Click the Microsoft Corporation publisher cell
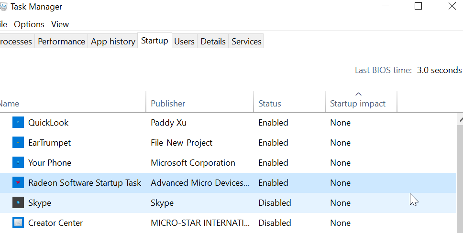Viewport: 463px width, 233px height. click(193, 162)
